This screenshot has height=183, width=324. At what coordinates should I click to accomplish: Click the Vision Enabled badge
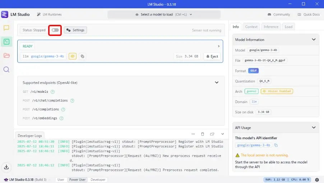[277, 91]
